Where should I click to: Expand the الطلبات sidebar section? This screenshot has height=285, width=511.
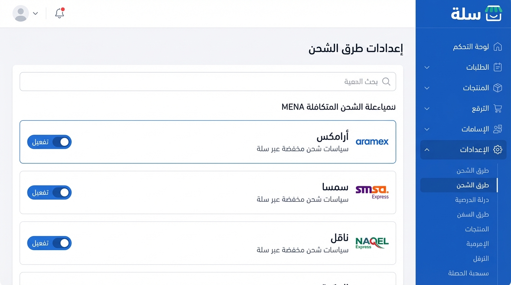[x=427, y=67]
